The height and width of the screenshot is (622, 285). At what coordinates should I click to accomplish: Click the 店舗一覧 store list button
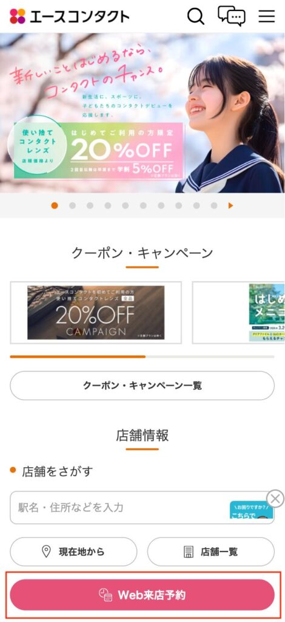pos(211,552)
